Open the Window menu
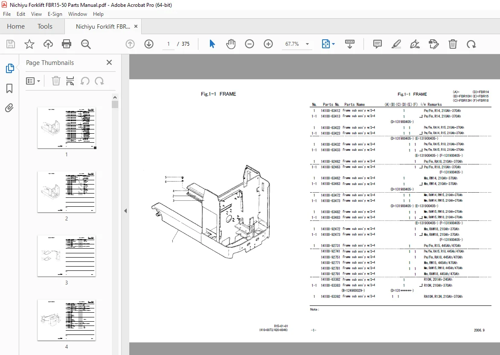 78,14
